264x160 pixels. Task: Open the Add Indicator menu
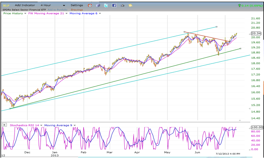point(25,5)
